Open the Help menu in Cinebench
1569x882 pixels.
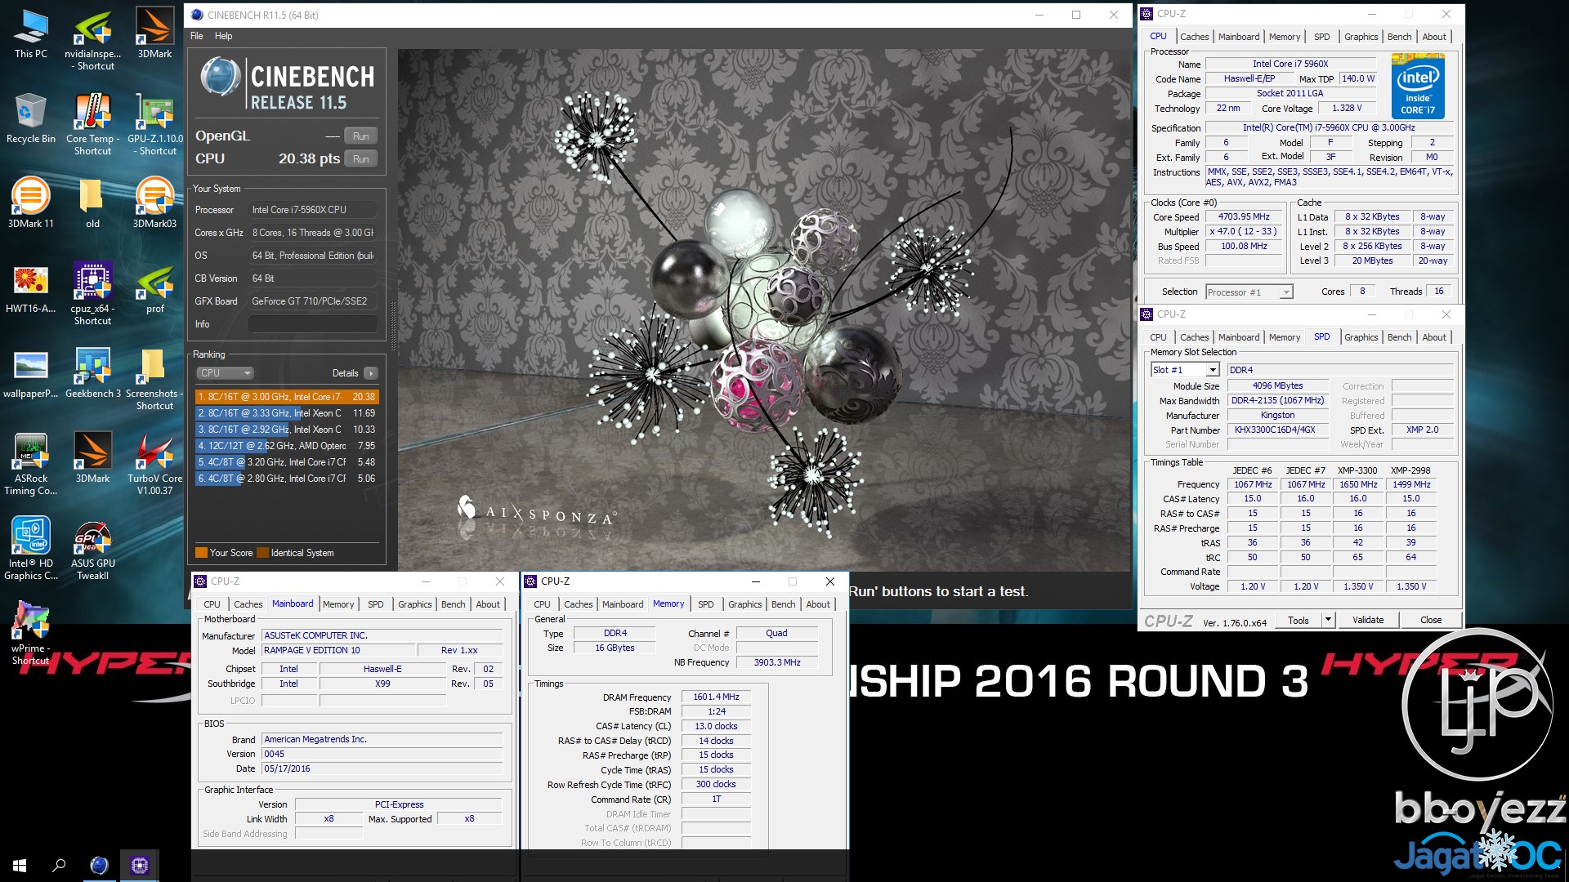coord(223,36)
